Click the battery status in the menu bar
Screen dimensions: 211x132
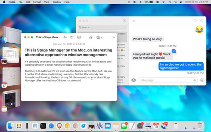[x=149, y=2]
